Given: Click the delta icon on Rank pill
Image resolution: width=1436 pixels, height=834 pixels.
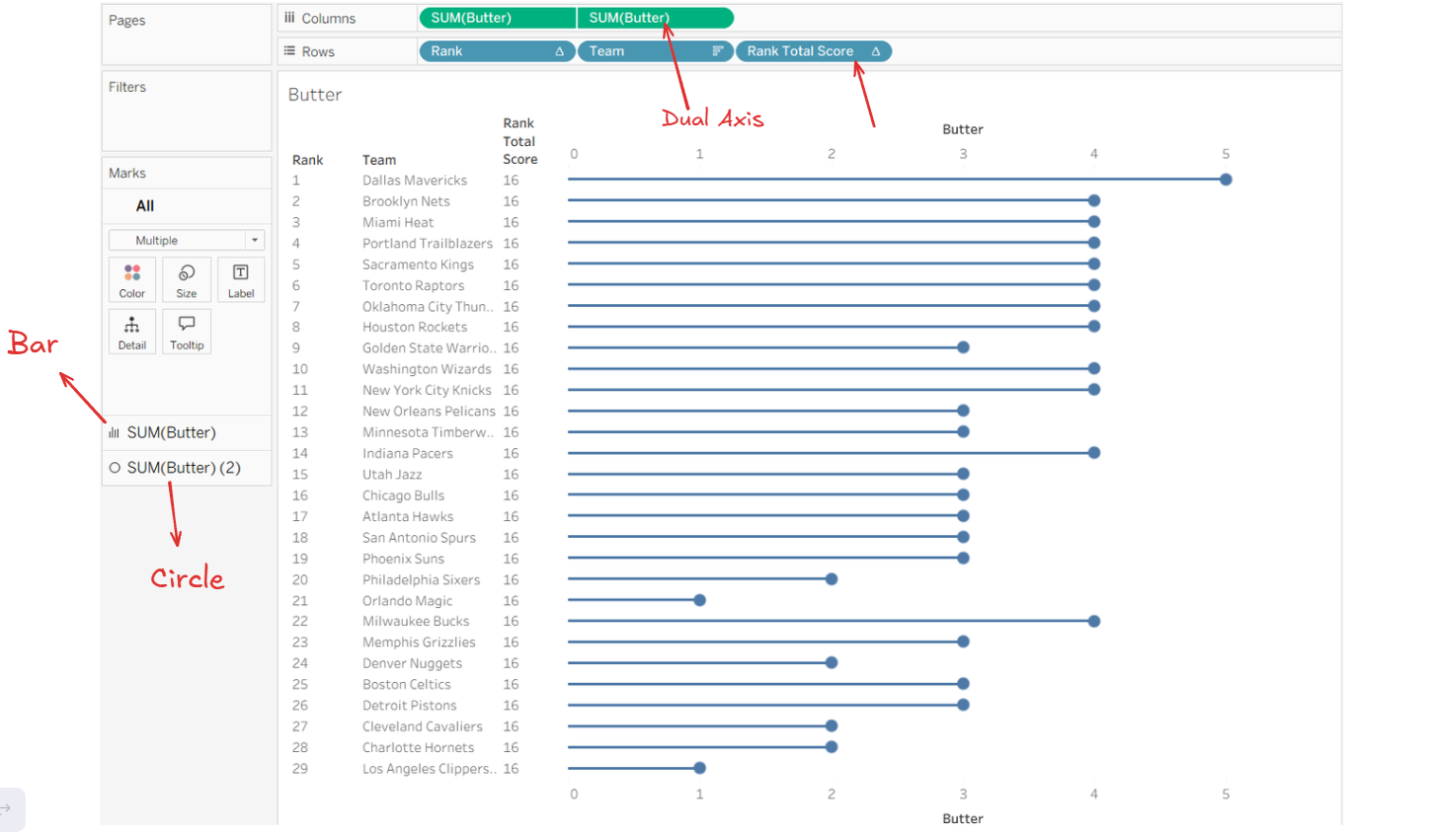Looking at the screenshot, I should (x=559, y=51).
